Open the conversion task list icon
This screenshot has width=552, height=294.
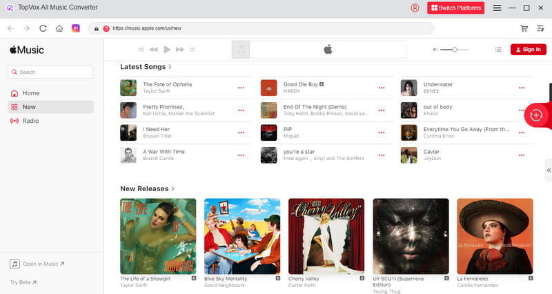[540, 28]
